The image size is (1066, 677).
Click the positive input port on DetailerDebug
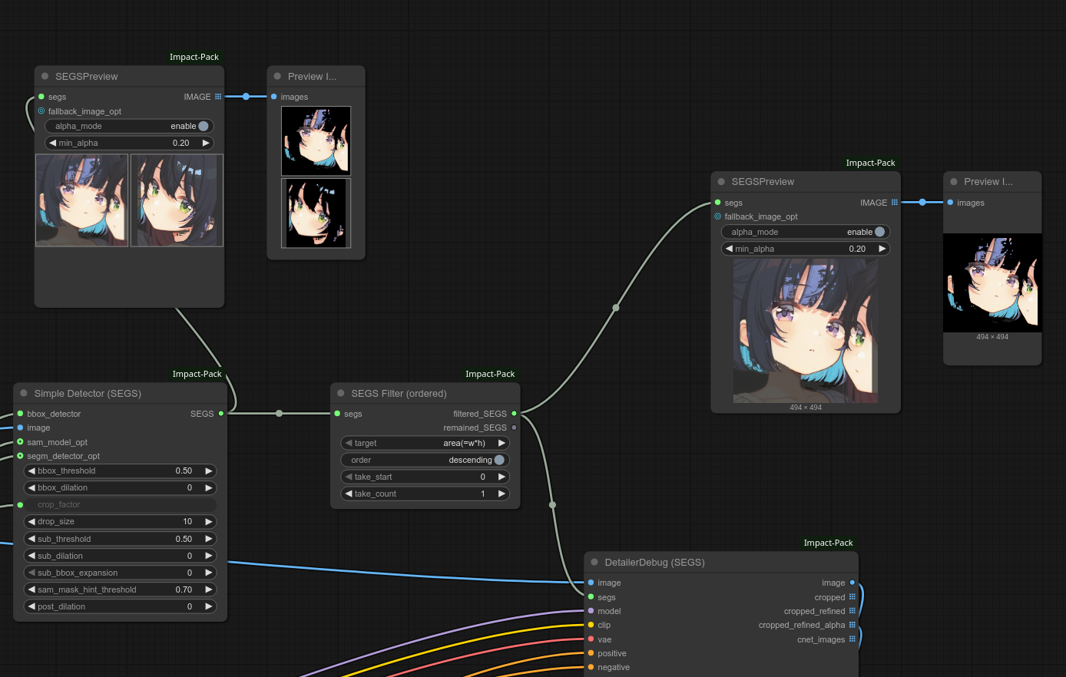click(591, 653)
